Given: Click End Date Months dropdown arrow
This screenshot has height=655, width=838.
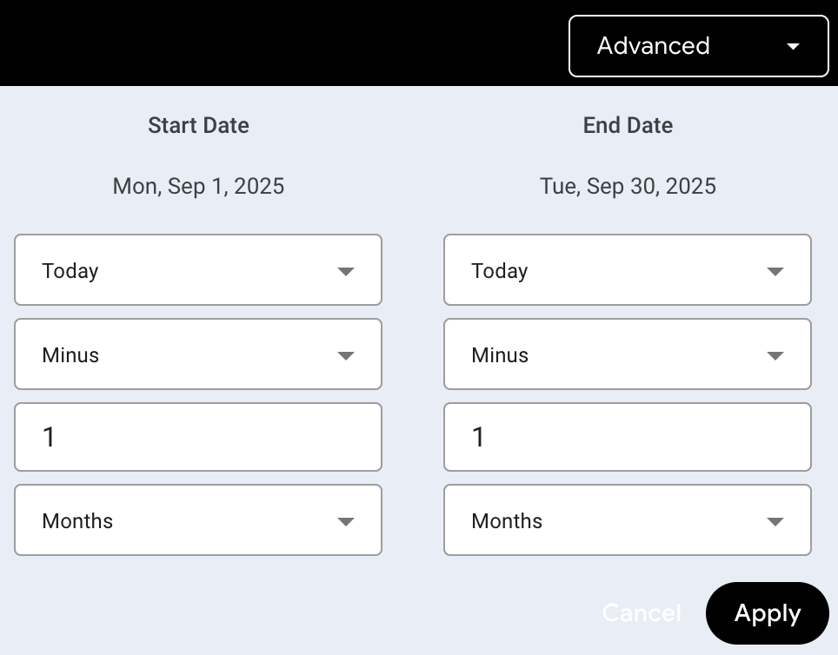Looking at the screenshot, I should point(775,521).
